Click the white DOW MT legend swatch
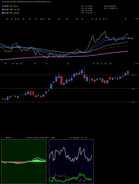The width and height of the screenshot is (139, 184). tap(3, 10)
